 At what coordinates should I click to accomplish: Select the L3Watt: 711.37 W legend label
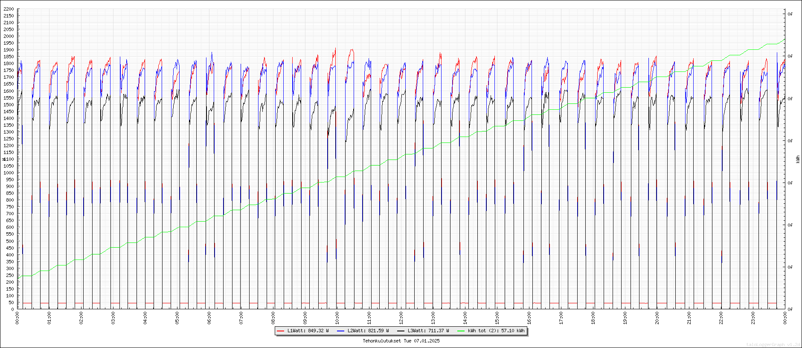428,331
